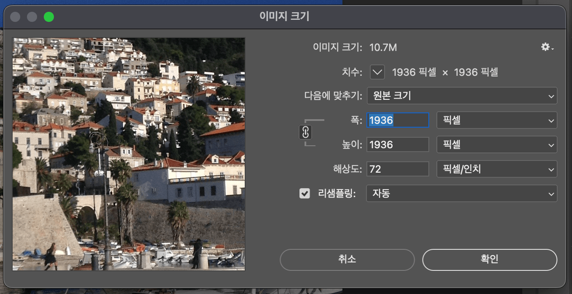This screenshot has height=294, width=572.
Task: Uncheck the 리샘플링 checkbox
Action: [305, 193]
